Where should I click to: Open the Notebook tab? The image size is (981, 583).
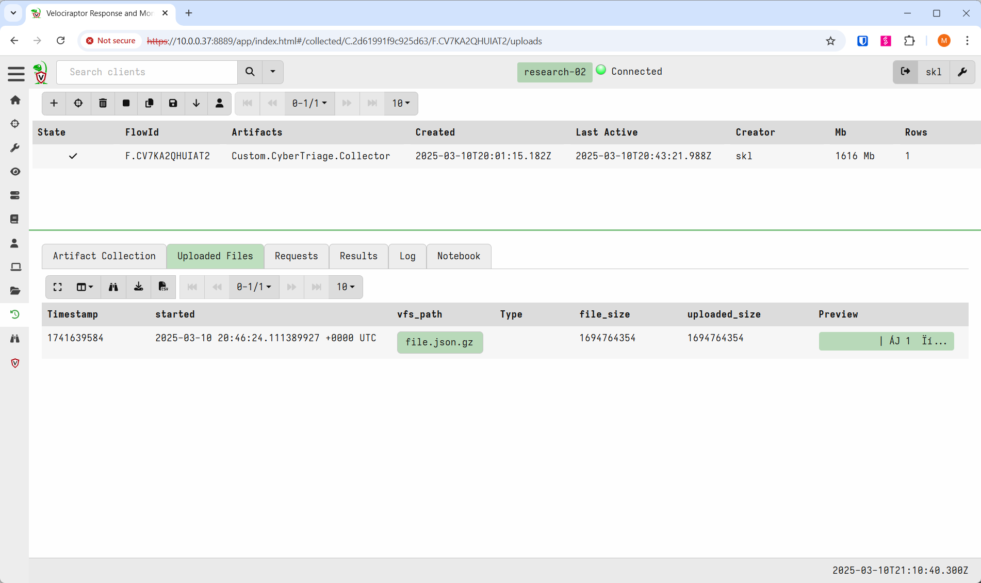tap(459, 256)
